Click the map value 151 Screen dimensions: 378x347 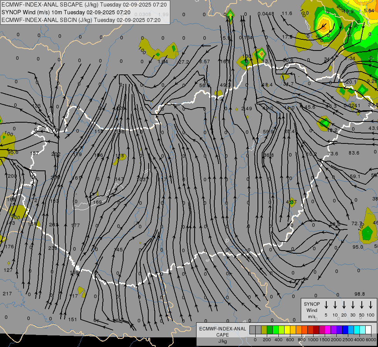72,320
